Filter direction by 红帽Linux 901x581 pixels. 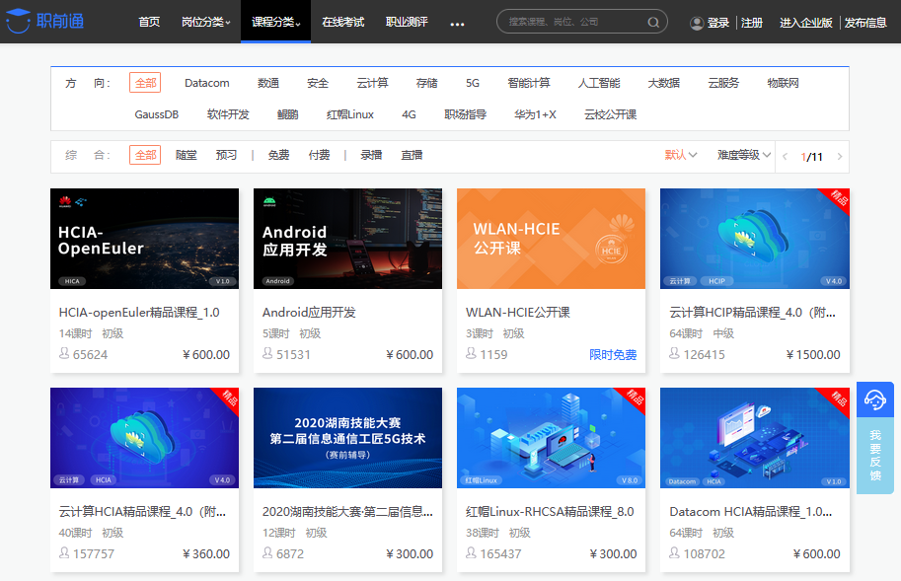(x=350, y=114)
